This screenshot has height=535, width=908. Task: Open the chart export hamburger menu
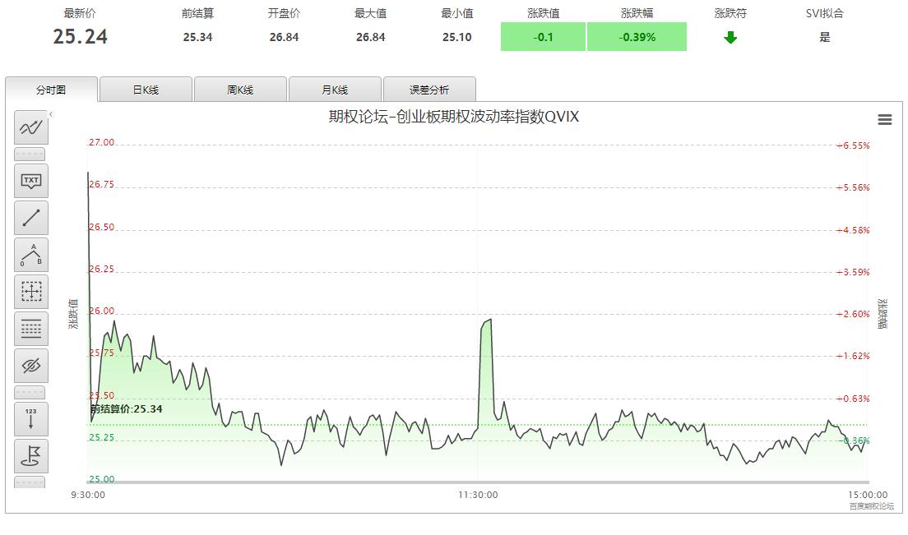pos(885,119)
